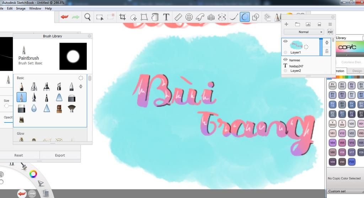364x198 pixels.
Task: Open the color wheel in the lagoon
Action: pos(33,174)
